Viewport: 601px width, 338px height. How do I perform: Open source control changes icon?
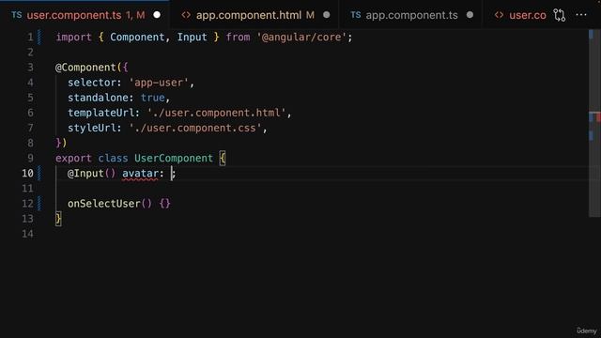560,15
